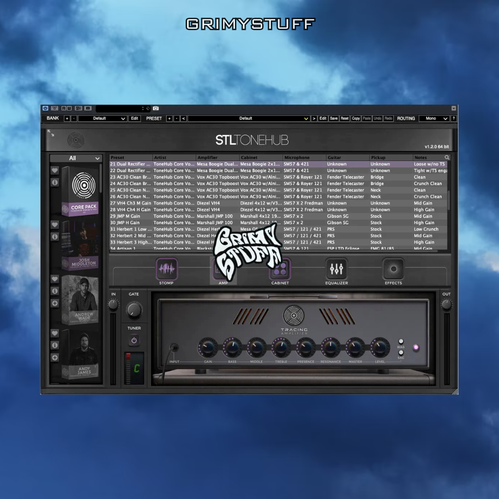Open the top-right plugin window menu arrow
Viewport: 499px width, 499px height.
pos(454,109)
